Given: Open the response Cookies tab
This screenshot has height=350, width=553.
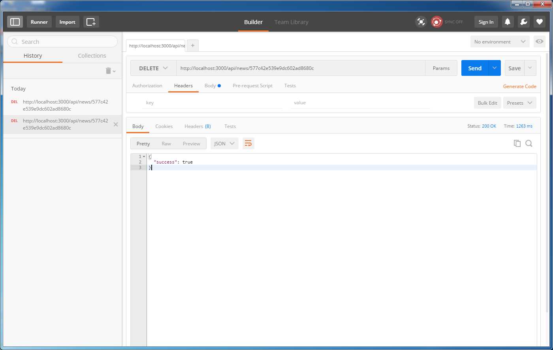Looking at the screenshot, I should (x=164, y=126).
